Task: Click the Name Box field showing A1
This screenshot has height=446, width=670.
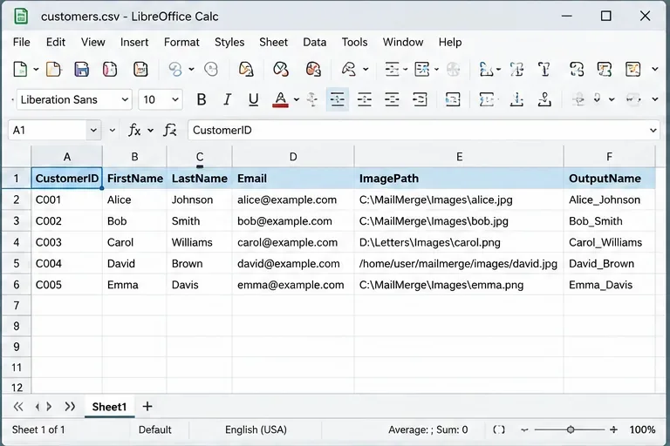Action: tap(47, 130)
